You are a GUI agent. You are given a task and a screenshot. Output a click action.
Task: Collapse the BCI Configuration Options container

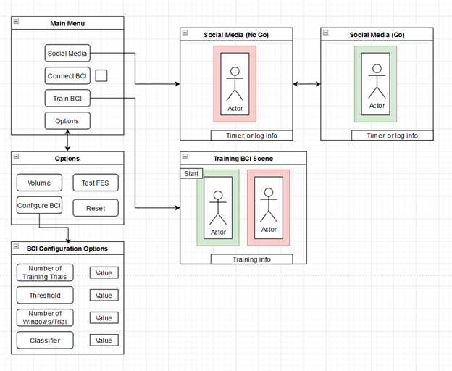[16, 248]
